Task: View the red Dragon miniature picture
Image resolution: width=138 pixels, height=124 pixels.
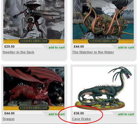Action: [x=34, y=89]
